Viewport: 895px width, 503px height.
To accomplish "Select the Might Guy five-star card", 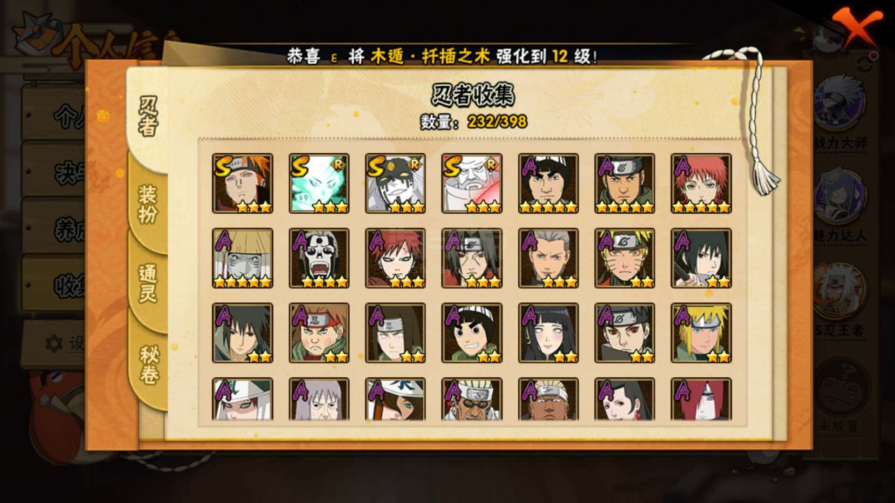I will pos(548,184).
